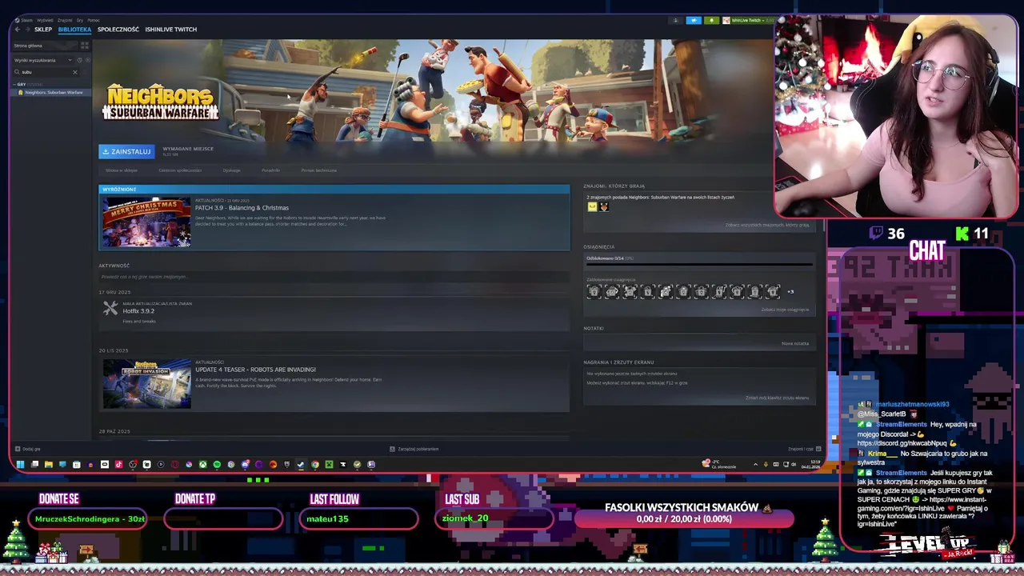Viewport: 1024px width, 576px height.
Task: Open the yellow friend avatar in wishlist friends
Action: click(592, 207)
